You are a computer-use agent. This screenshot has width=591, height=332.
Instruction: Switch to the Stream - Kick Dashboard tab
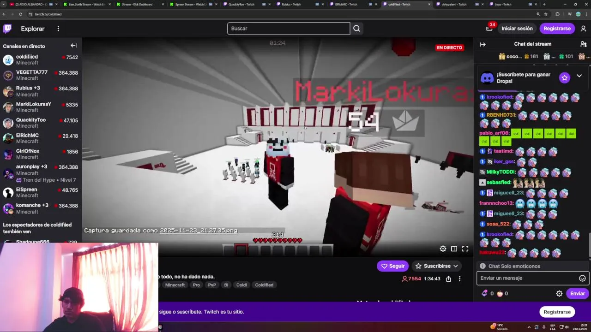[140, 4]
